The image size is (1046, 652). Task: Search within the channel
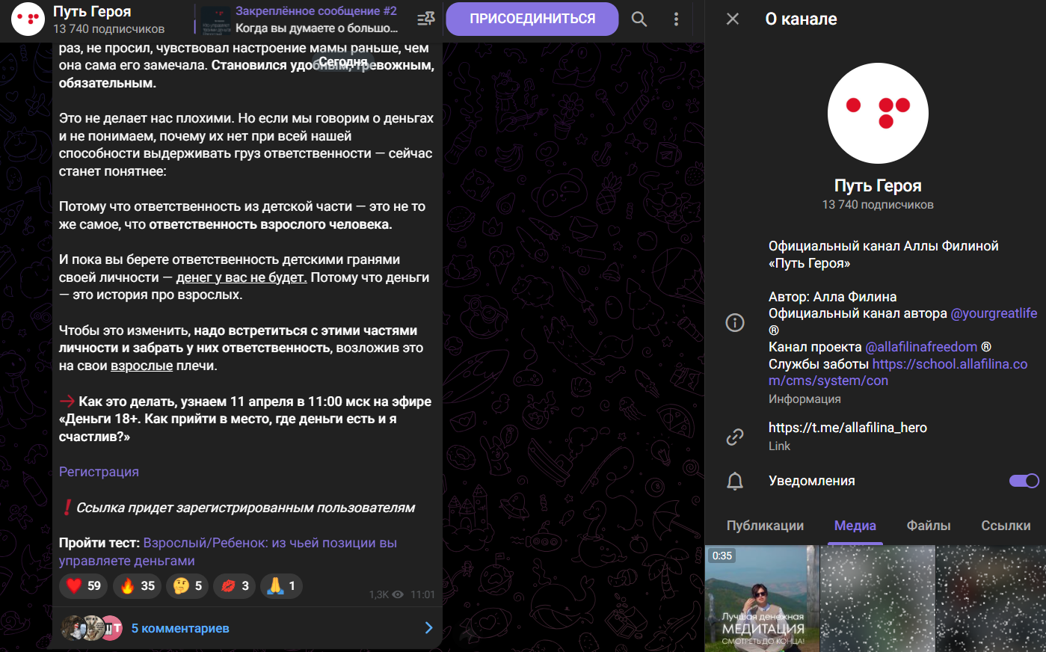(x=639, y=19)
